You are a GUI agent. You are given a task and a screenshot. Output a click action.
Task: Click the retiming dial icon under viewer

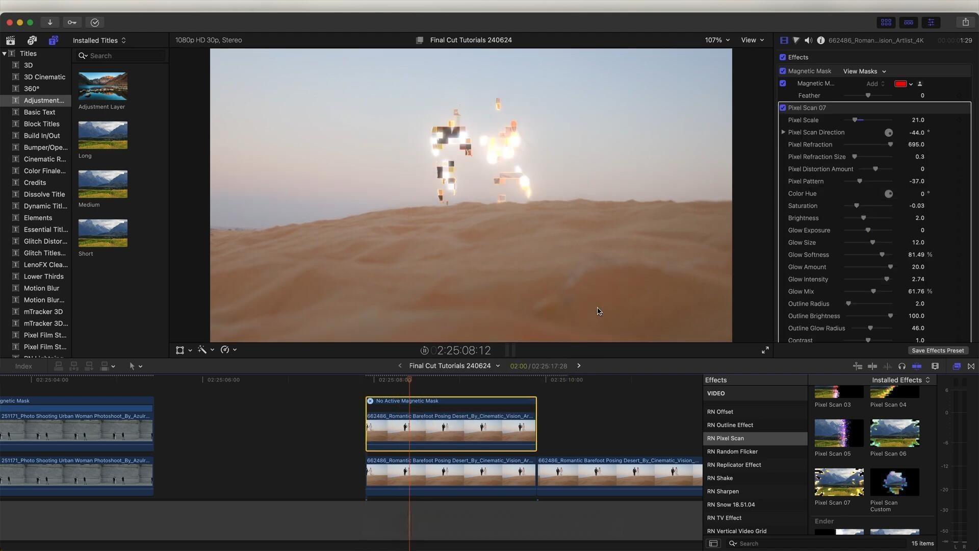click(x=225, y=350)
